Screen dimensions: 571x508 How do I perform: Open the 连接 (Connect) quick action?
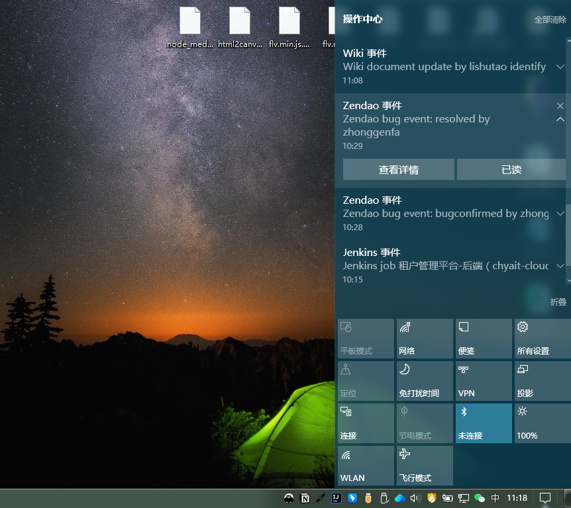(x=366, y=423)
